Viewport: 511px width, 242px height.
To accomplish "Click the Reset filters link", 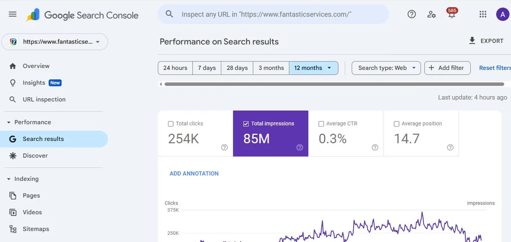I will click(495, 68).
